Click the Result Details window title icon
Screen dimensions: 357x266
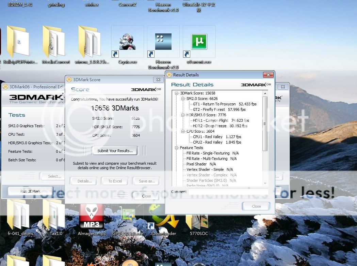pos(169,75)
